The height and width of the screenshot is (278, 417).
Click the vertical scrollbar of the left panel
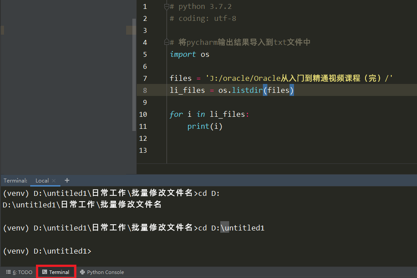point(134,75)
